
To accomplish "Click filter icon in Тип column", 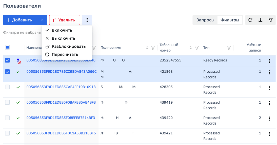I will coord(229,48).
